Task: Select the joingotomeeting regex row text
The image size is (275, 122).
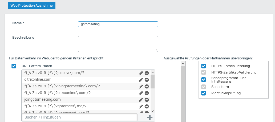Action: coord(62,86)
